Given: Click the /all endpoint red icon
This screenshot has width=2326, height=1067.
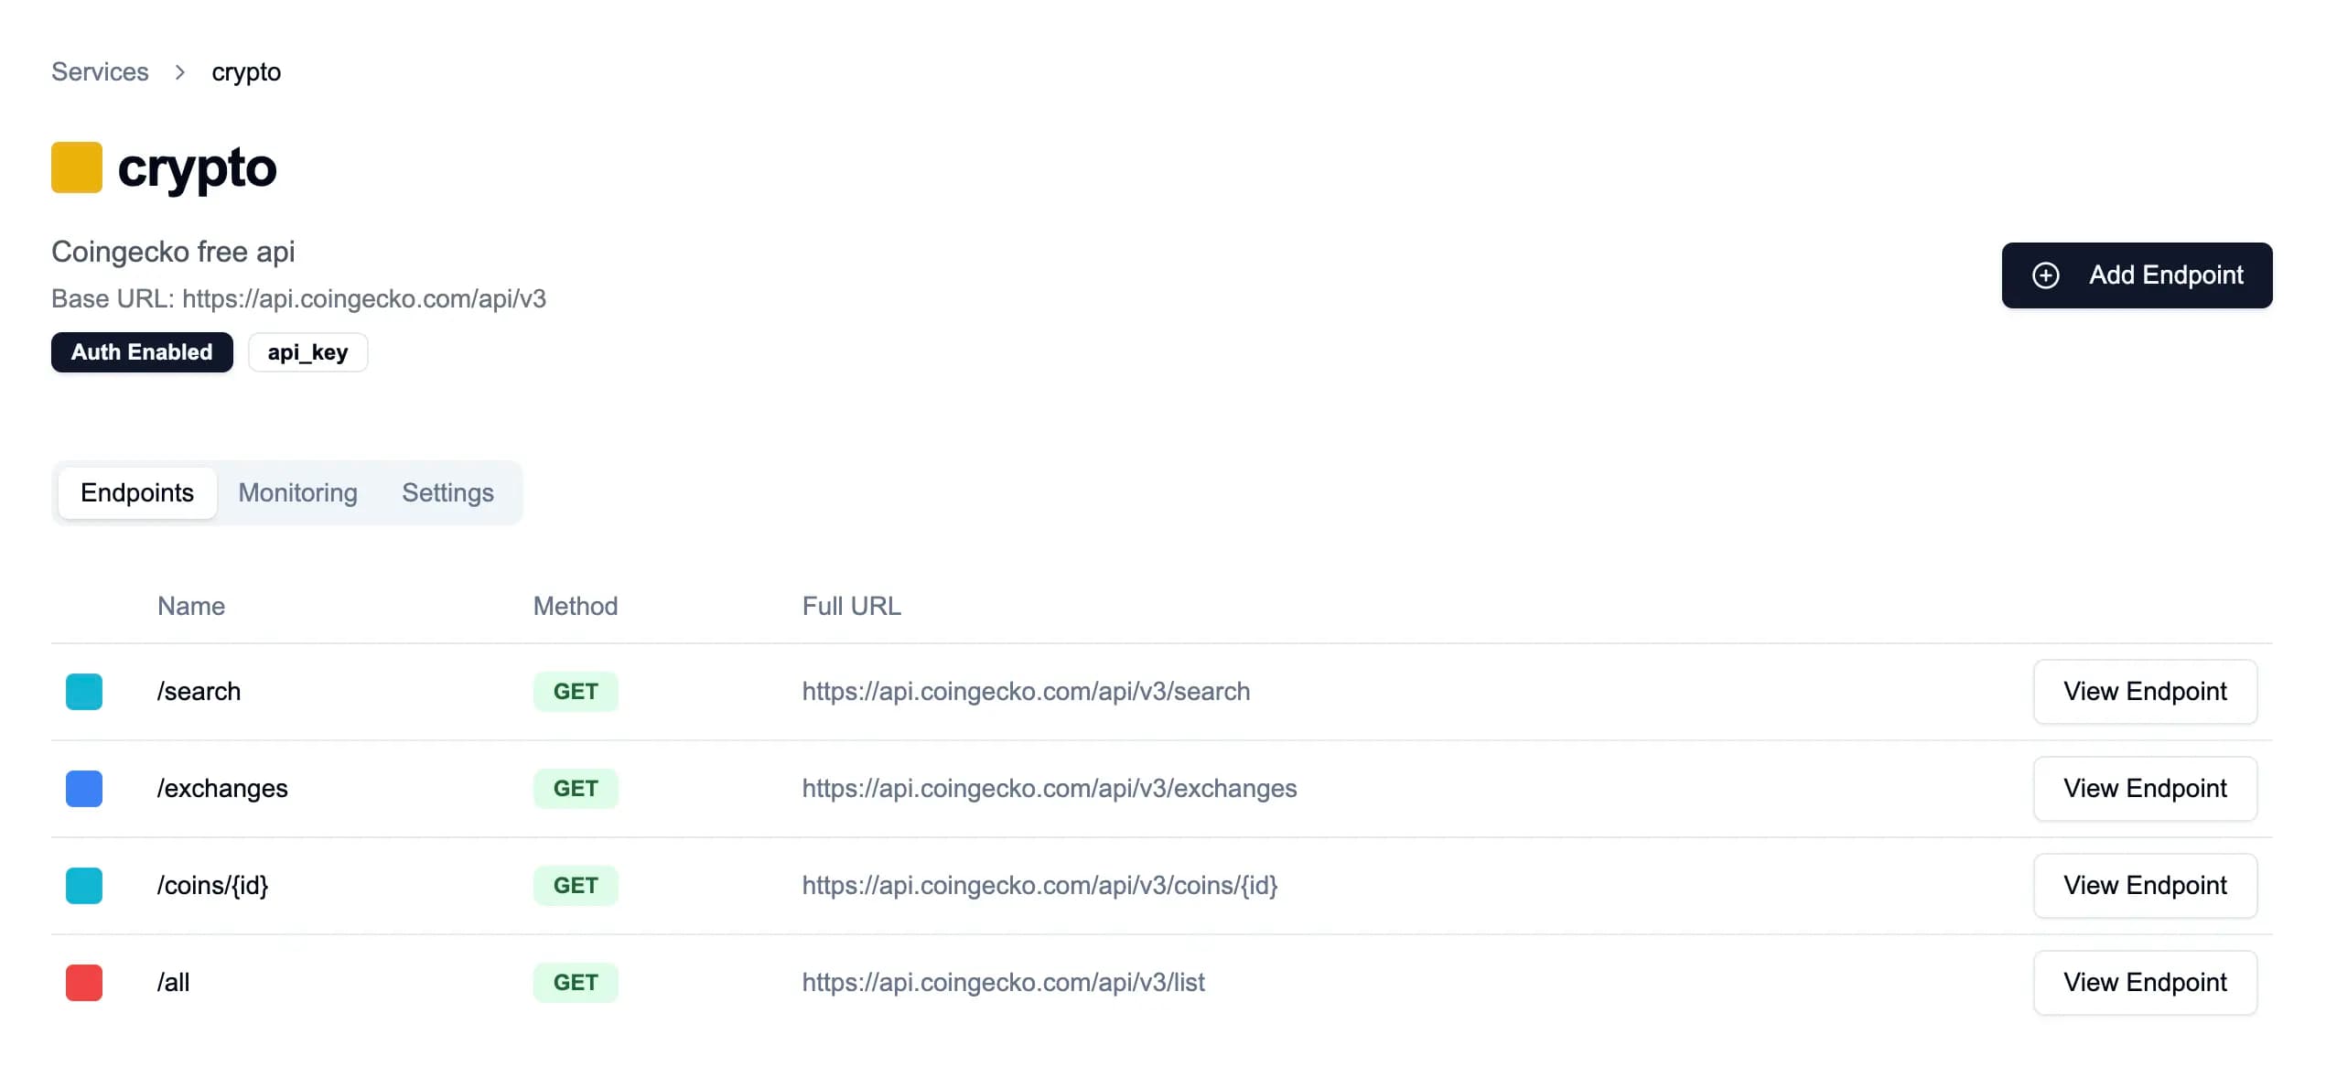Looking at the screenshot, I should 84,983.
